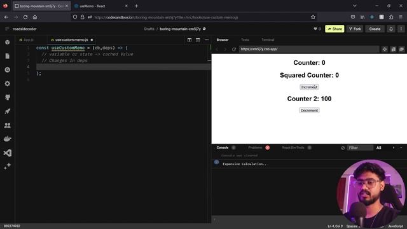The height and width of the screenshot is (229, 407).
Task: Click the preview URL address field
Action: [x=309, y=49]
